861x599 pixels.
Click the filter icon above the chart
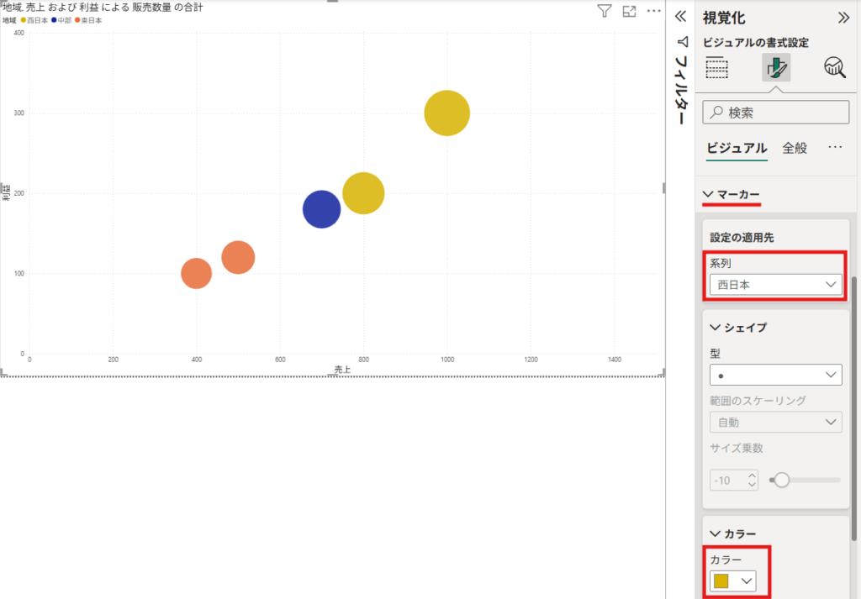point(604,11)
